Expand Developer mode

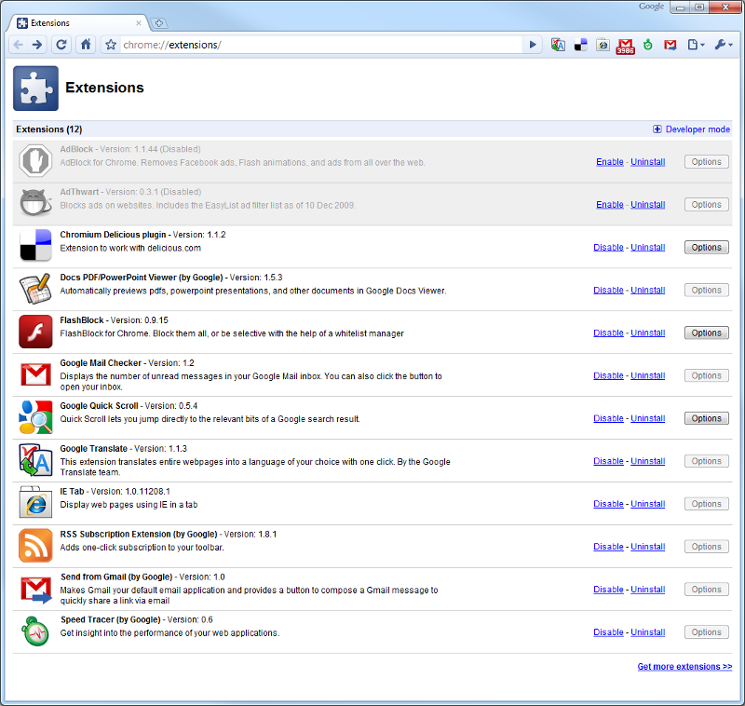pos(691,129)
